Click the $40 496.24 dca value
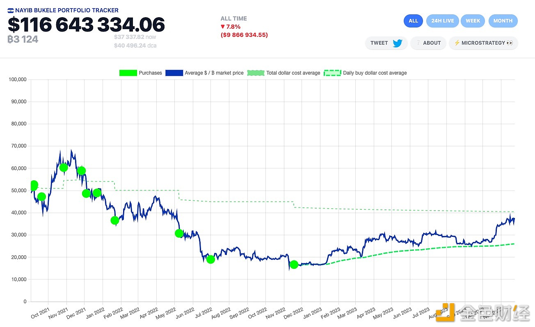535x327 pixels. pyautogui.click(x=135, y=45)
